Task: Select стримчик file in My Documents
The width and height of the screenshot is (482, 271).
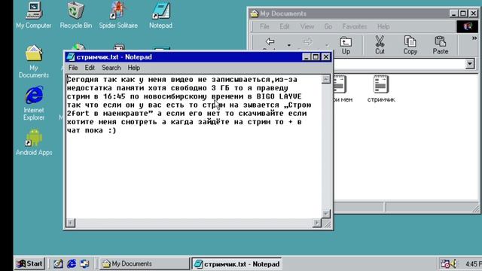Action: click(x=381, y=89)
